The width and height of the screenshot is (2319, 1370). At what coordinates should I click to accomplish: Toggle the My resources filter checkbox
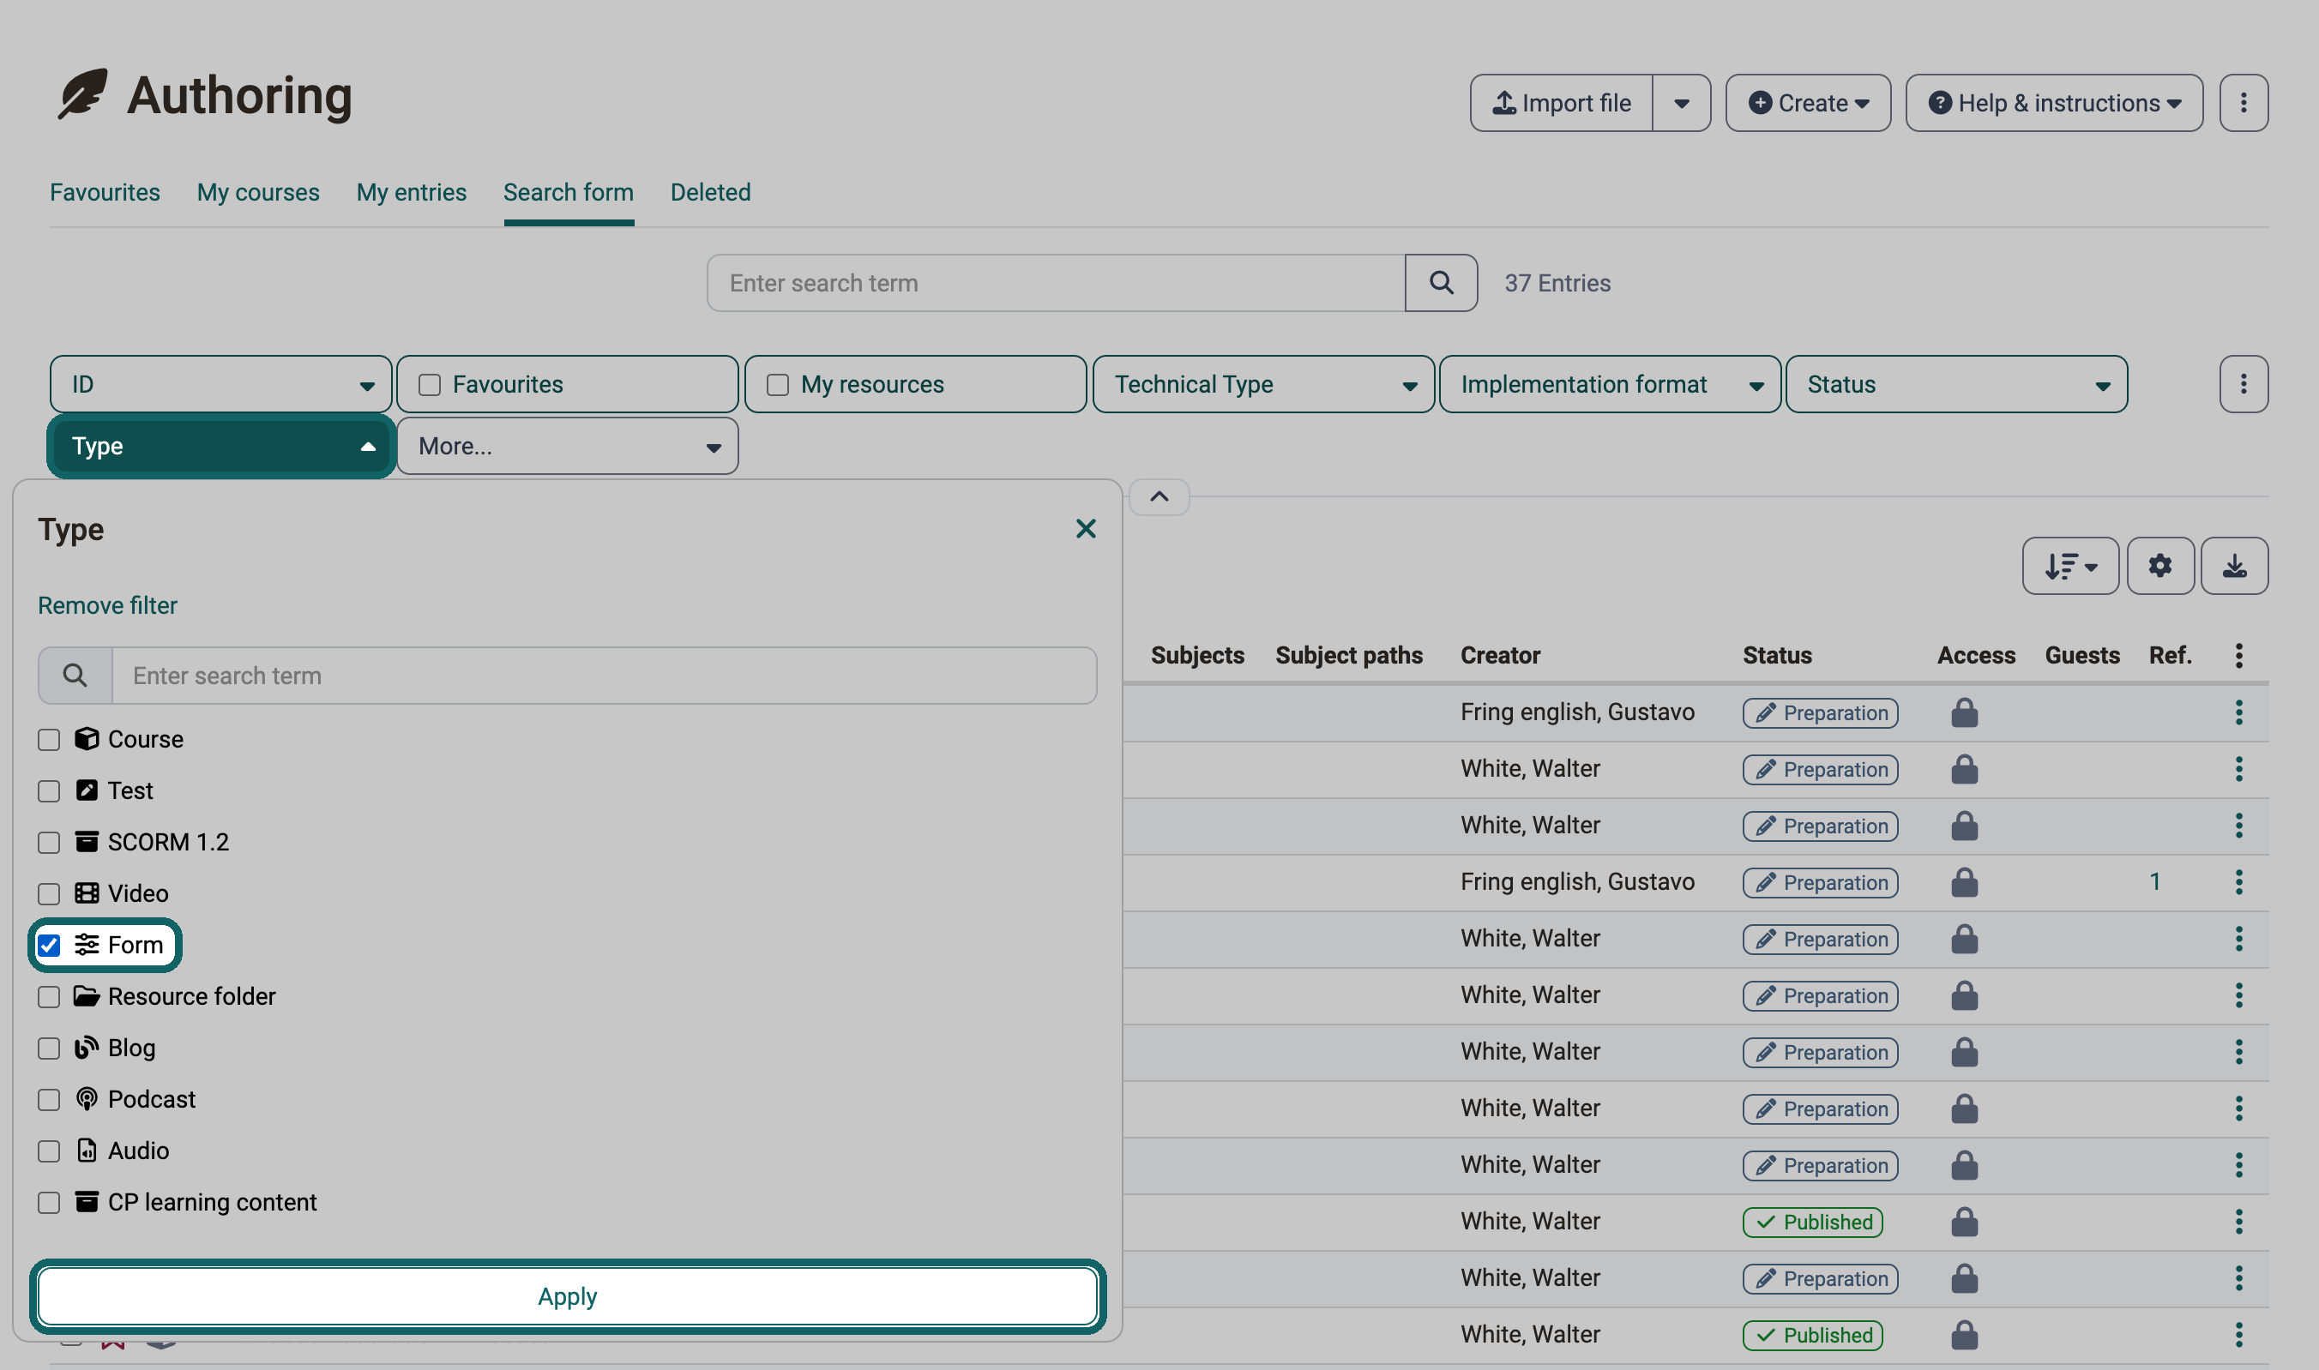click(778, 385)
